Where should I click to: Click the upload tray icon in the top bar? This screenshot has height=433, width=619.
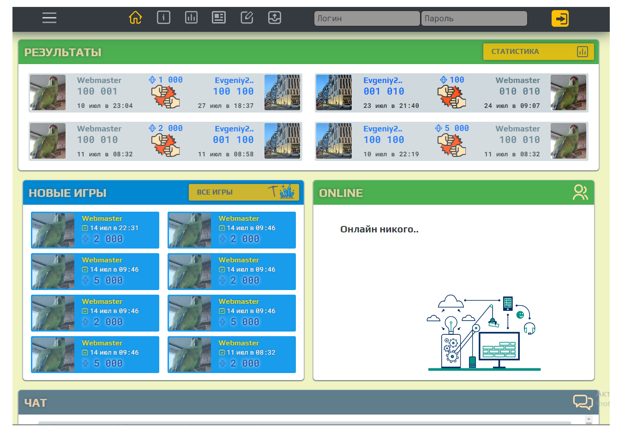[275, 18]
